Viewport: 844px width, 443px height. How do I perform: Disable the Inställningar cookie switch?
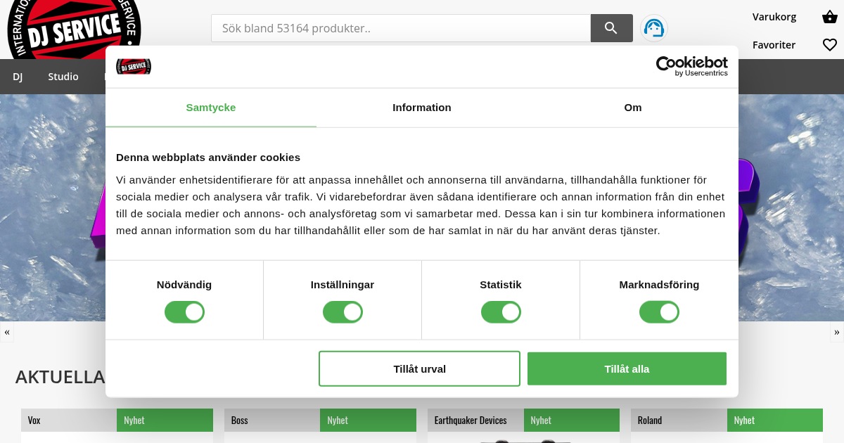pos(343,312)
